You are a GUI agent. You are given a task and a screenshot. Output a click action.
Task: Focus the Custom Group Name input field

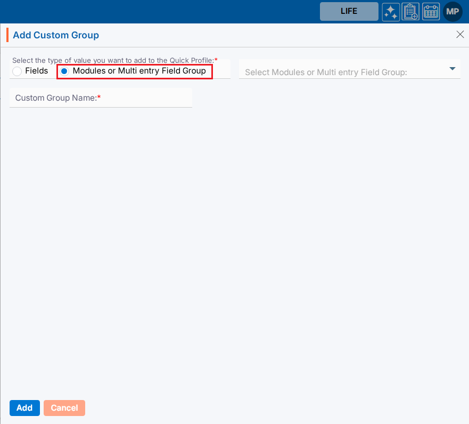(x=101, y=98)
